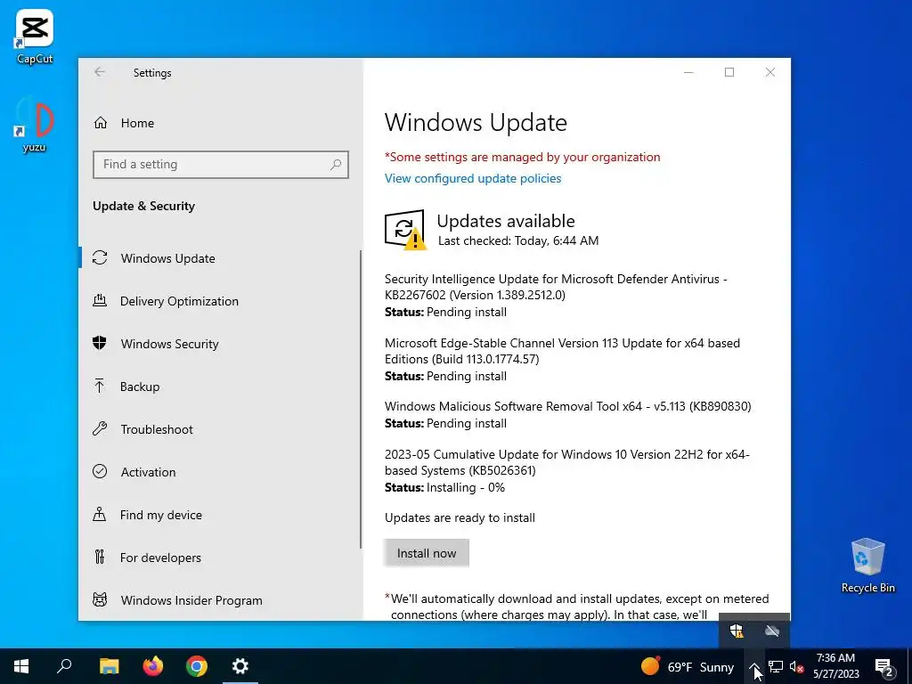This screenshot has height=684, width=912.
Task: Click the Windows Security shield icon in sidebar
Action: tap(100, 343)
